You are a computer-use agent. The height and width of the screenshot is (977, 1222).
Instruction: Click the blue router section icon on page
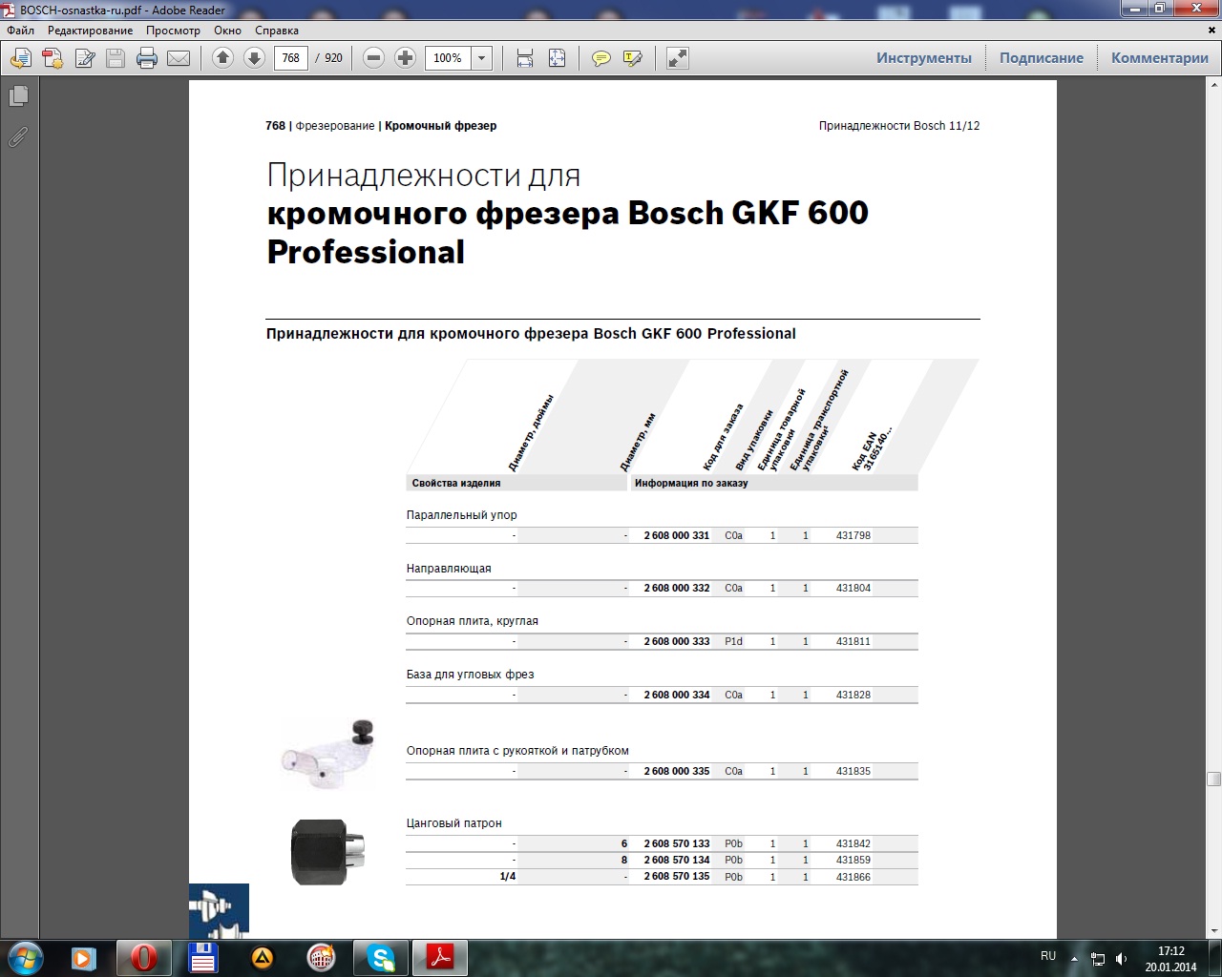click(x=219, y=910)
